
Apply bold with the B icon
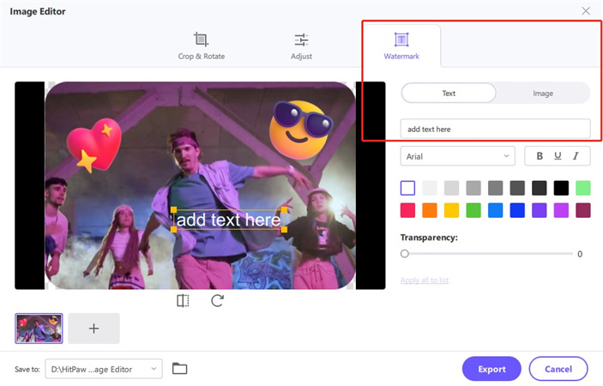pyautogui.click(x=540, y=156)
